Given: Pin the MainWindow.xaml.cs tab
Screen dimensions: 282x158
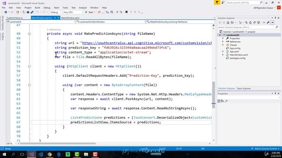Looking at the screenshot, I should pos(55,18).
